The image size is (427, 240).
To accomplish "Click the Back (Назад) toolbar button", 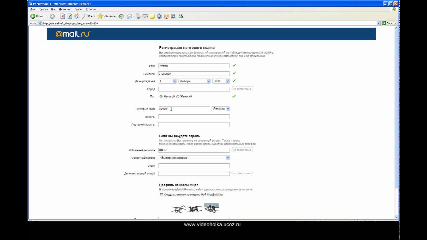I will coord(37,16).
